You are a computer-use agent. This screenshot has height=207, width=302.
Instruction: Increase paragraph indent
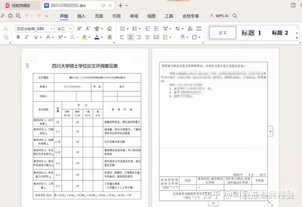156,29
